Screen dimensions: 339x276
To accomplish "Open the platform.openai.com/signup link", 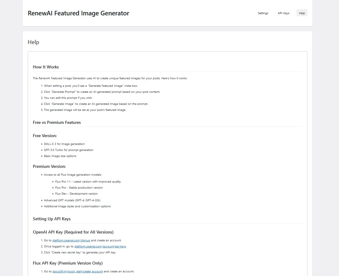I will (71, 240).
